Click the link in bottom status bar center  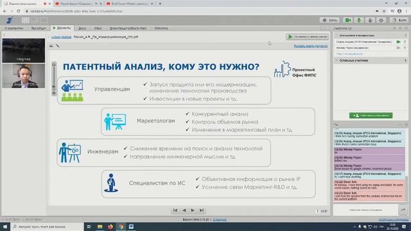pyautogui.click(x=220, y=219)
